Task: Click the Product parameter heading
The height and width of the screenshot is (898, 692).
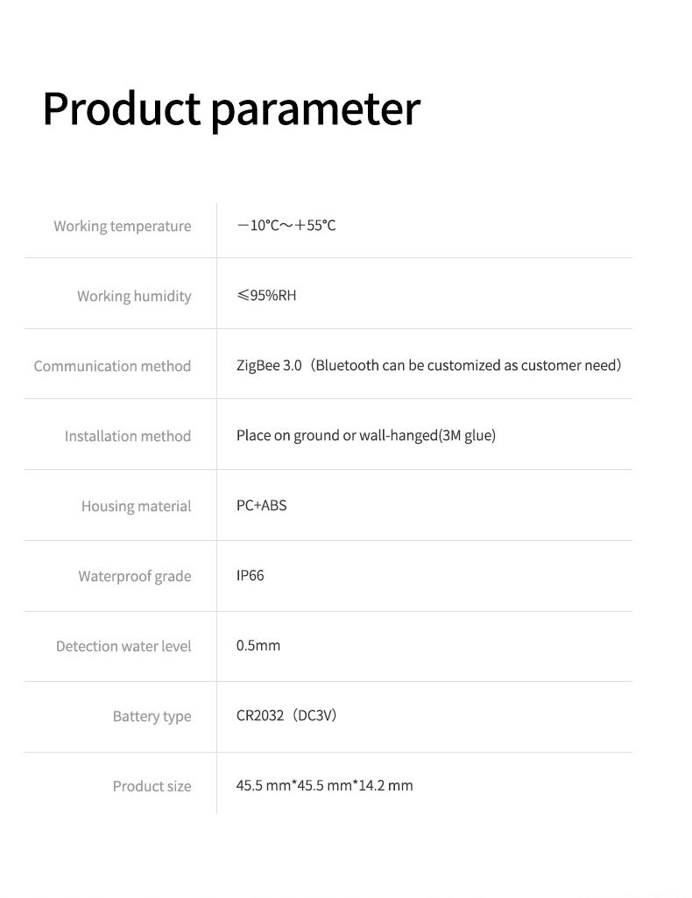Action: point(231,109)
